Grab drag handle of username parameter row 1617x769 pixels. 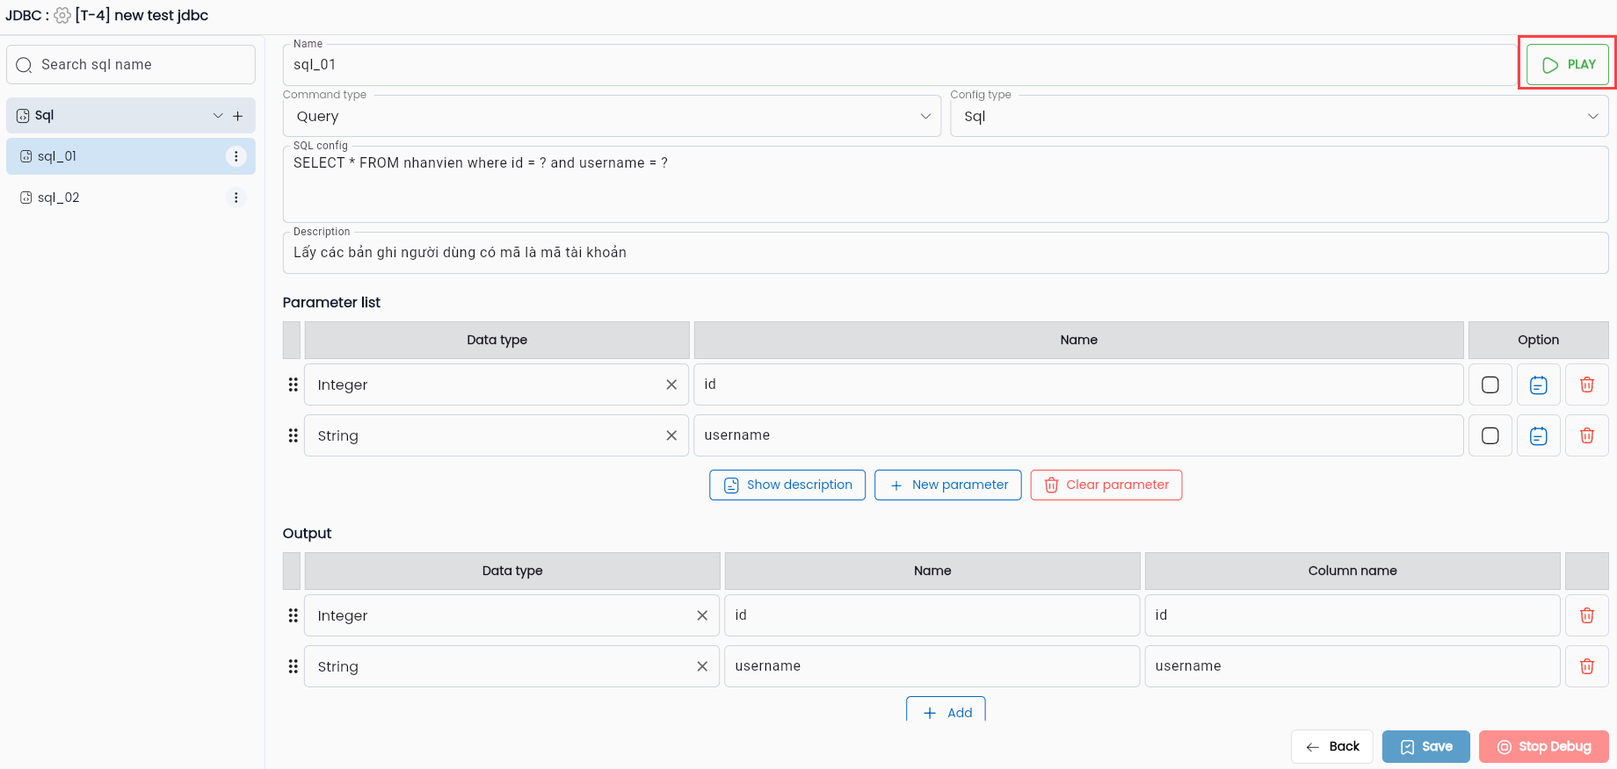coord(293,435)
